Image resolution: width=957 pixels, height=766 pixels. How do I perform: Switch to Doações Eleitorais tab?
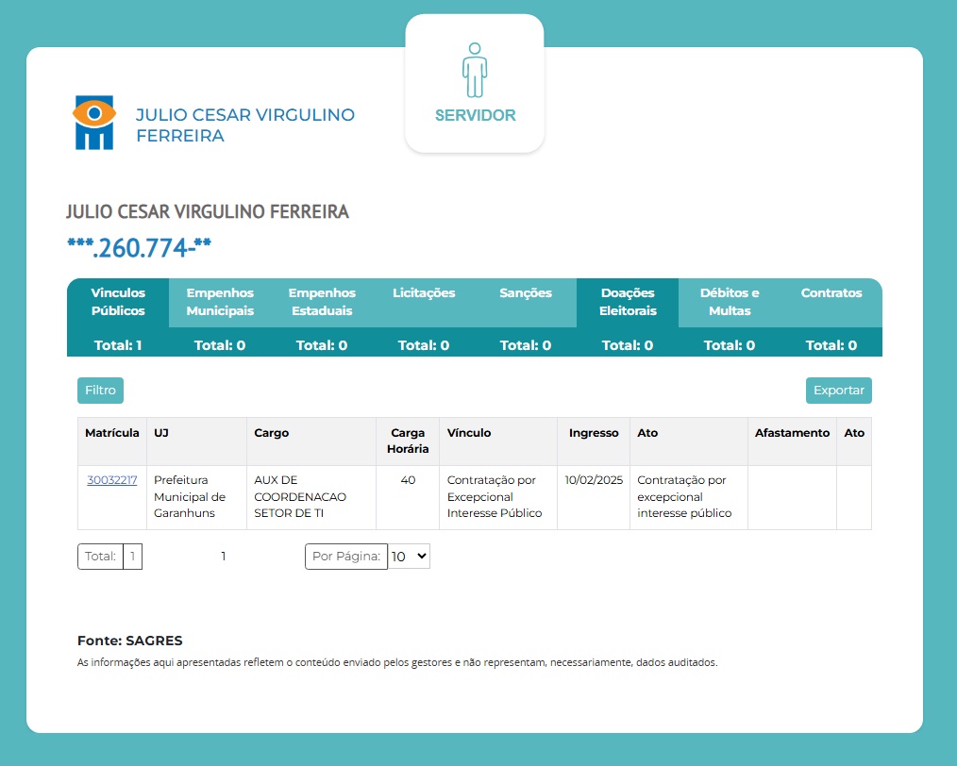628,302
